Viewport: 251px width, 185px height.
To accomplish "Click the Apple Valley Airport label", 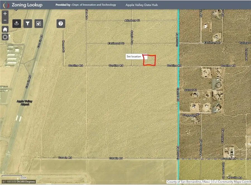I will pyautogui.click(x=25, y=103).
